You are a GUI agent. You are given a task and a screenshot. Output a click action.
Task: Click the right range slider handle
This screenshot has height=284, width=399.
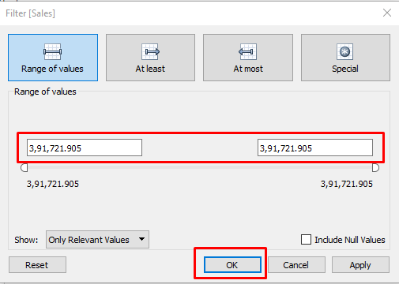(x=375, y=167)
